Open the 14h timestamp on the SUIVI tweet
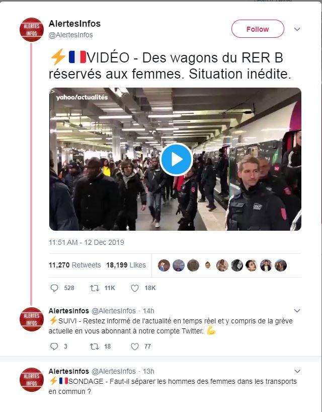 [148, 311]
